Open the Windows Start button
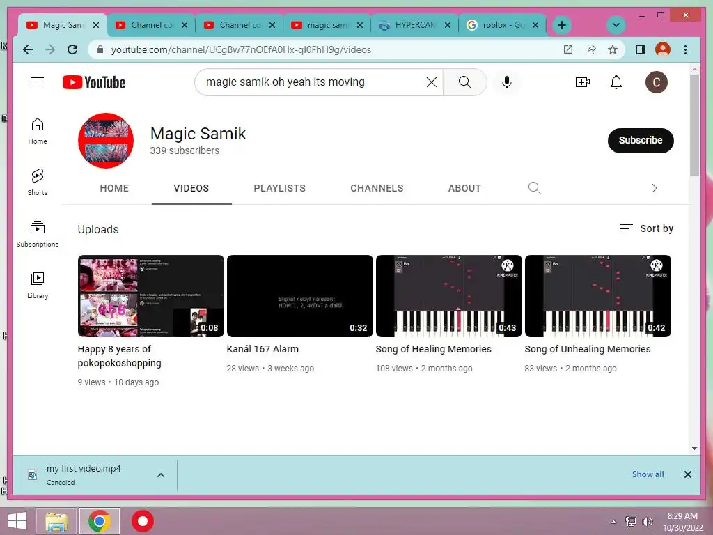The width and height of the screenshot is (713, 535). click(17, 521)
